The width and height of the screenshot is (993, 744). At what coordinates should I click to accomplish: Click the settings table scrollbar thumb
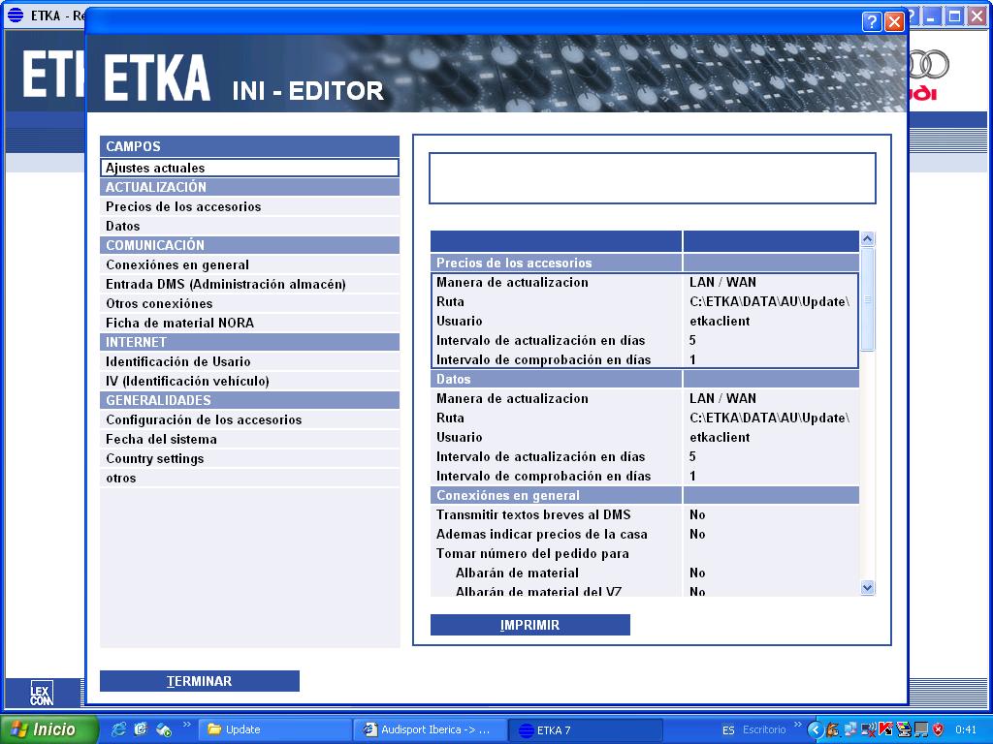tap(868, 298)
